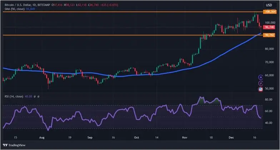The image size is (280, 150).
Task: Click the lower orange horizontal support line
Action: [107, 35]
